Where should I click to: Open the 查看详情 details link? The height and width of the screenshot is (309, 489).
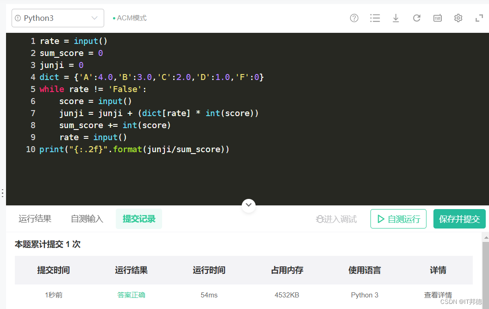(438, 295)
